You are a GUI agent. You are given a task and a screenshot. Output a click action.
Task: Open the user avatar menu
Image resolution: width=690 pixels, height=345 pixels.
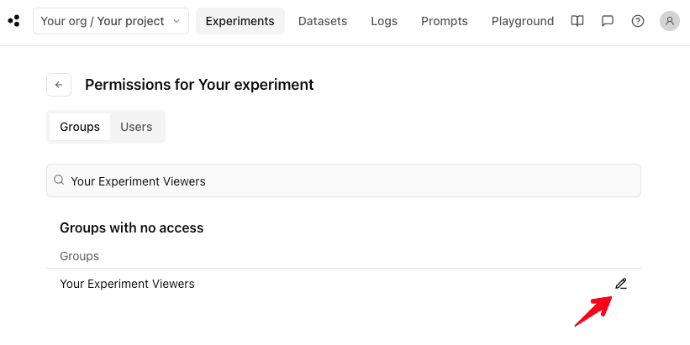coord(670,21)
